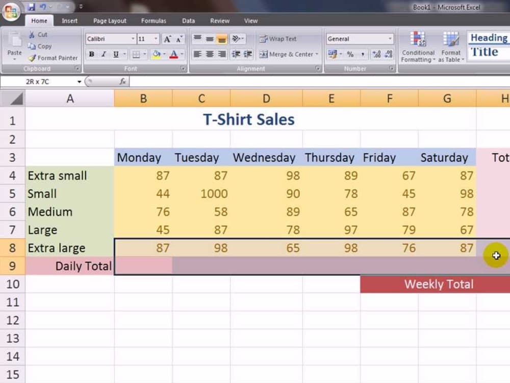
Task: Open Conditional Formatting options
Action: [417, 46]
